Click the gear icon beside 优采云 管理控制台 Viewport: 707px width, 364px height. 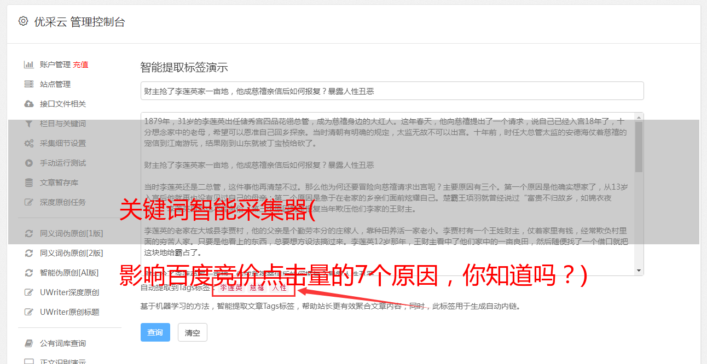pos(23,21)
